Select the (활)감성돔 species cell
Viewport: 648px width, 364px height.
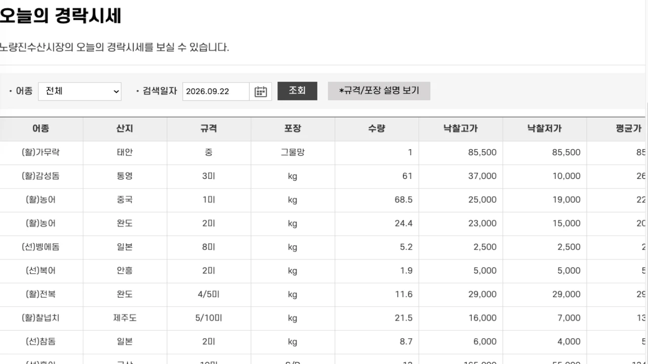41,176
